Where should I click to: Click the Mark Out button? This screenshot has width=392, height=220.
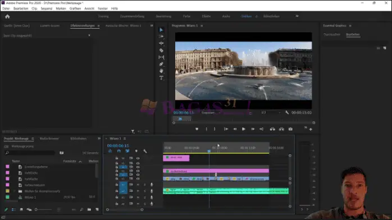point(215,129)
